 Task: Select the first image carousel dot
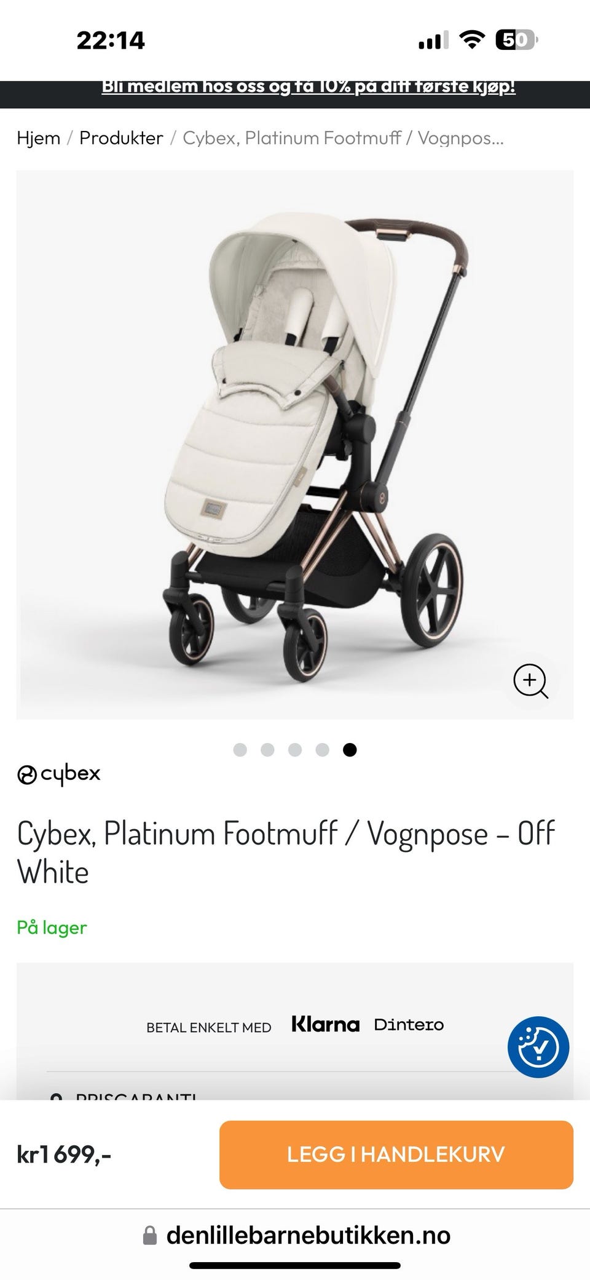240,750
